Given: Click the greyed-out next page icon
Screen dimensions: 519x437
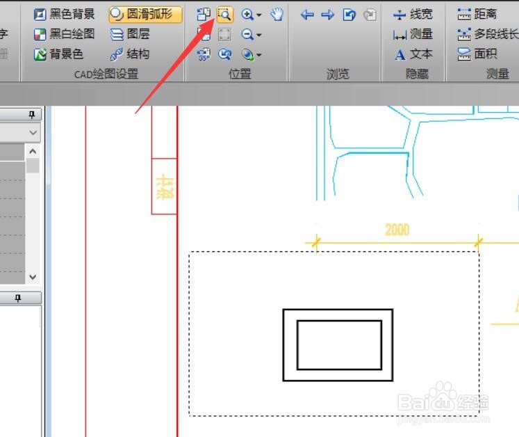Looking at the screenshot, I should tap(370, 15).
